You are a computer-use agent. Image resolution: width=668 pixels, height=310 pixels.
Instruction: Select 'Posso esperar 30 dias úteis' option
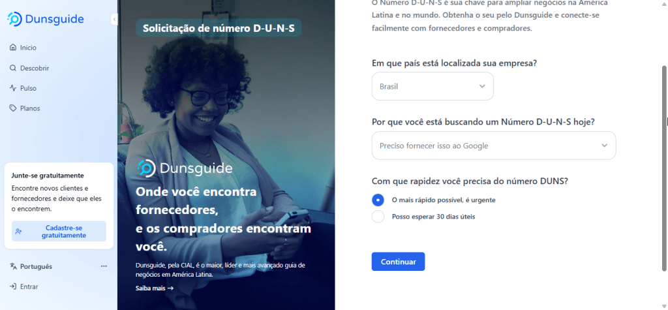378,217
